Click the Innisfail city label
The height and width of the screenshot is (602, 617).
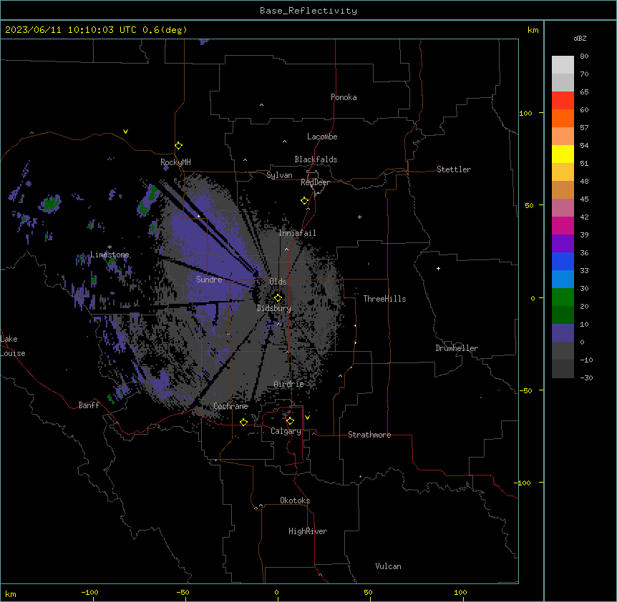pyautogui.click(x=297, y=233)
